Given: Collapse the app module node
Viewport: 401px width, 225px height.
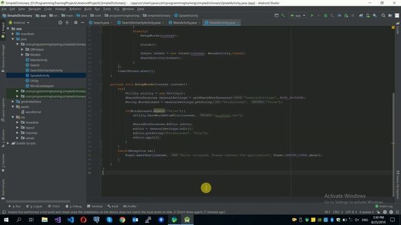Looking at the screenshot, I should [x=8, y=29].
